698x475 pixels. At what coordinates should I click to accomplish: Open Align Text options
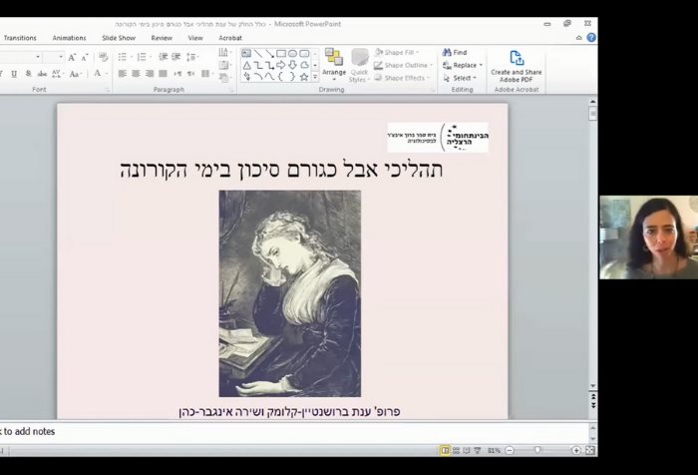(x=224, y=66)
